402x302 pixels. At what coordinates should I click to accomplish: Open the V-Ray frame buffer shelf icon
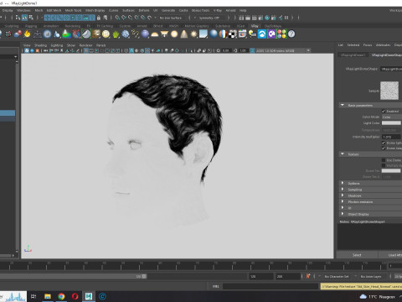click(x=242, y=34)
